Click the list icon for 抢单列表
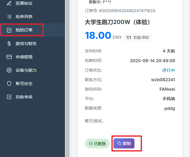The image size is (190, 157). tap(9, 17)
